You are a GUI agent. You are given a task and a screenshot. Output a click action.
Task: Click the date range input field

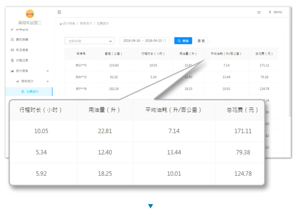tap(142, 41)
